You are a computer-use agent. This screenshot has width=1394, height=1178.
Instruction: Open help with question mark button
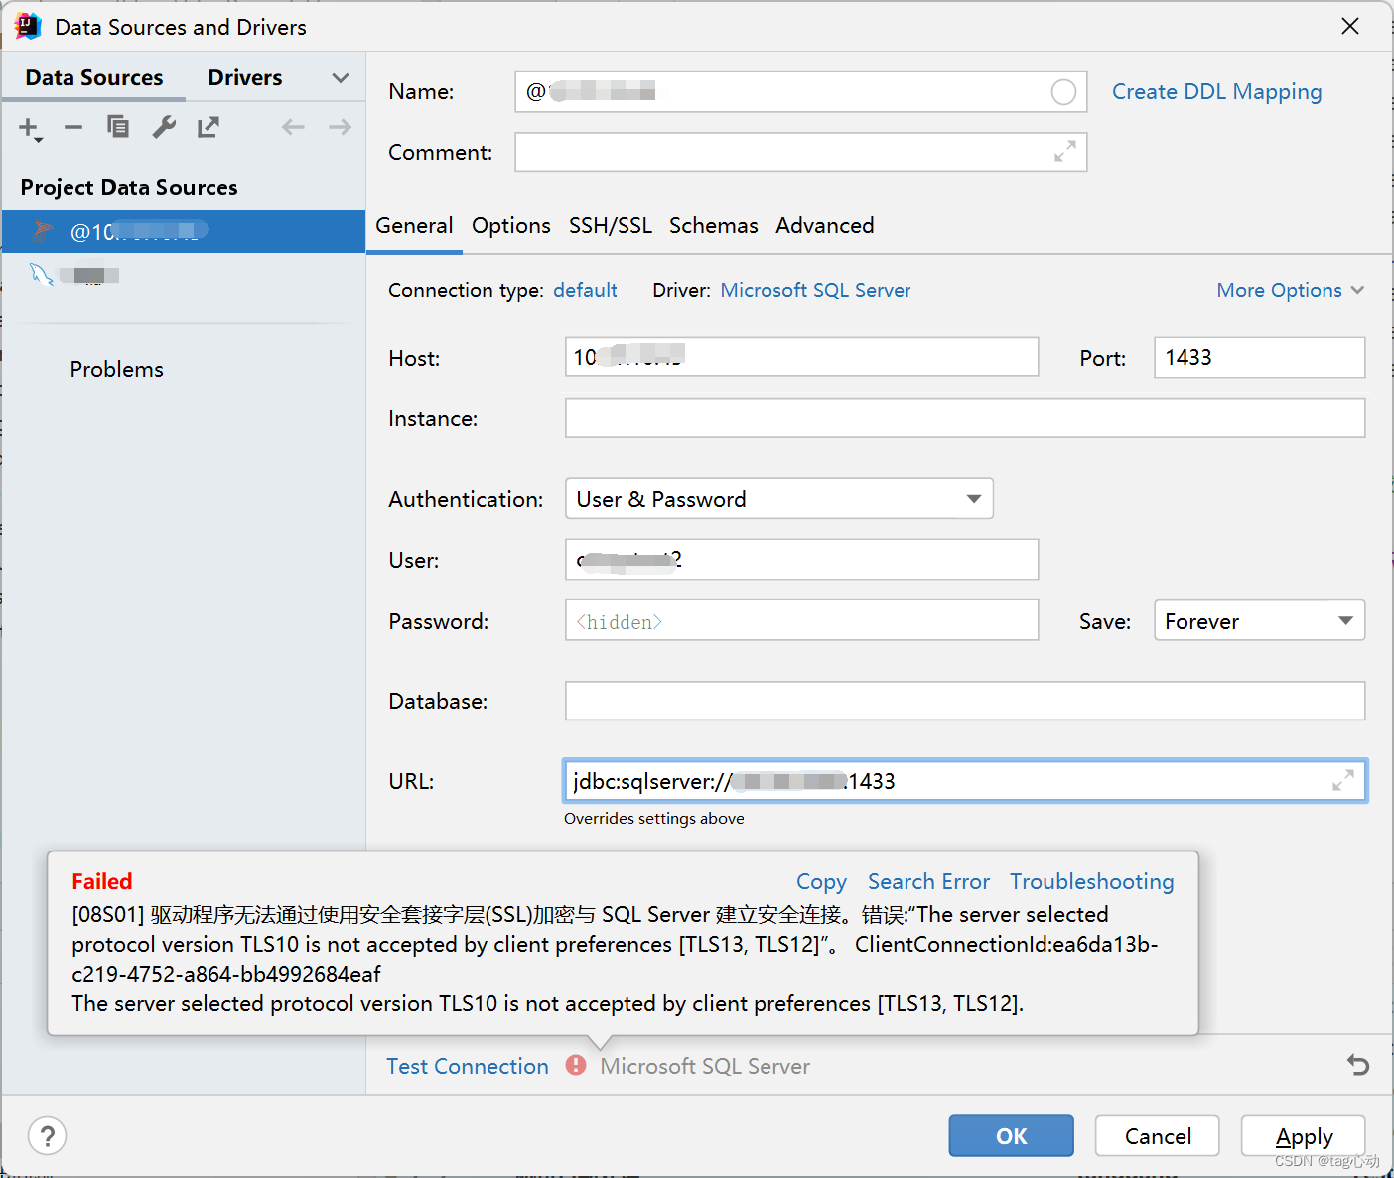coord(48,1136)
